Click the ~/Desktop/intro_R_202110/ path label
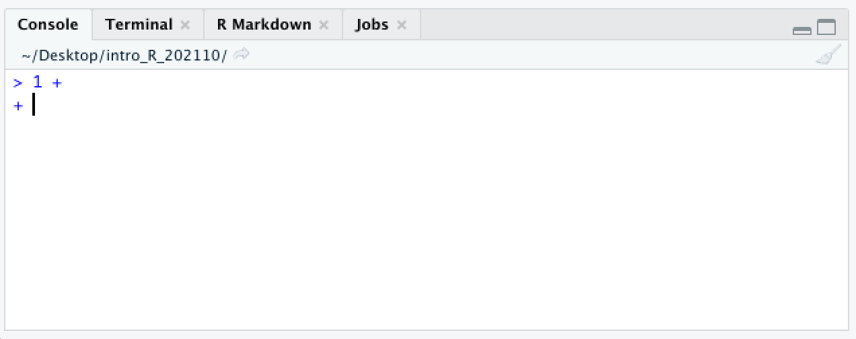 click(x=124, y=55)
